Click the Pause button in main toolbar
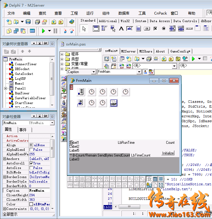212x219 pixels. pos(55,31)
